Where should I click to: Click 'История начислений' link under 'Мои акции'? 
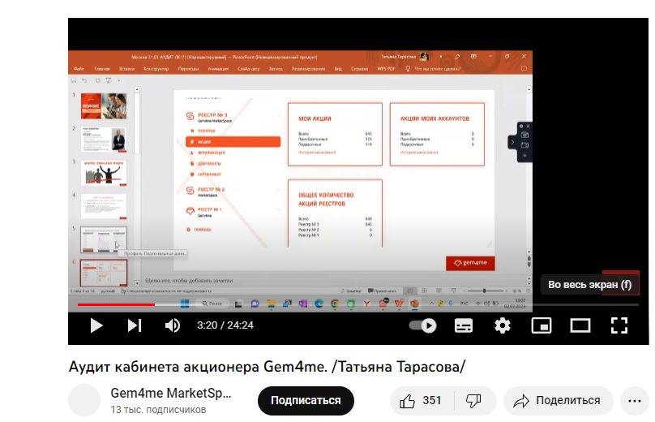coord(317,153)
